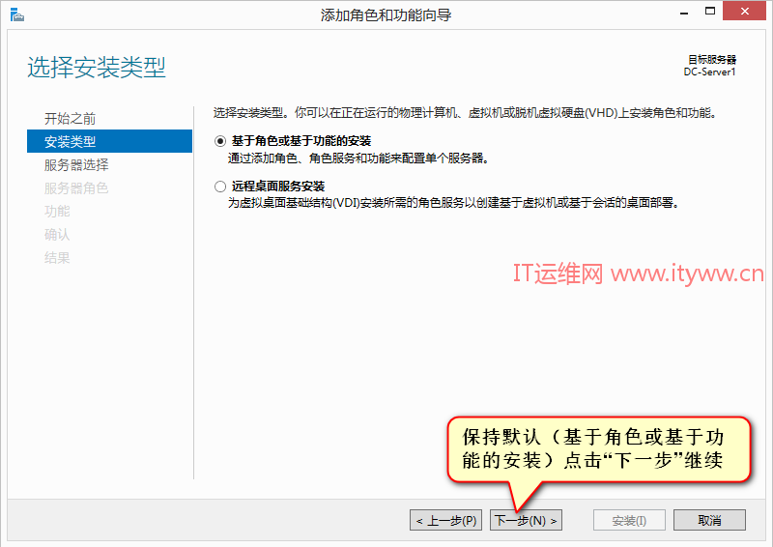The width and height of the screenshot is (773, 547).
Task: Click the 上一步(P) button
Action: pyautogui.click(x=445, y=520)
